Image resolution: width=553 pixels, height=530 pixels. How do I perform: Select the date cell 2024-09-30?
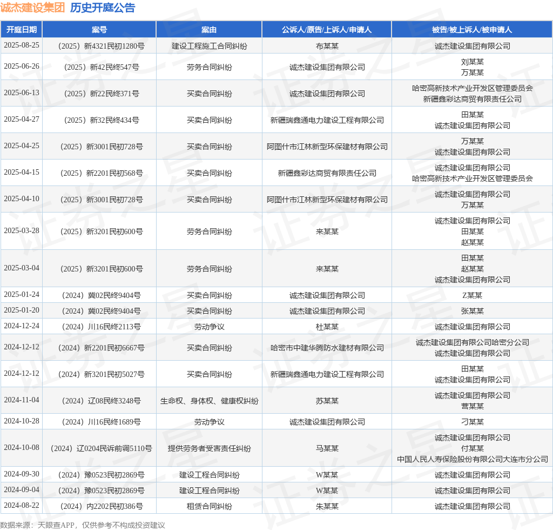[22, 474]
